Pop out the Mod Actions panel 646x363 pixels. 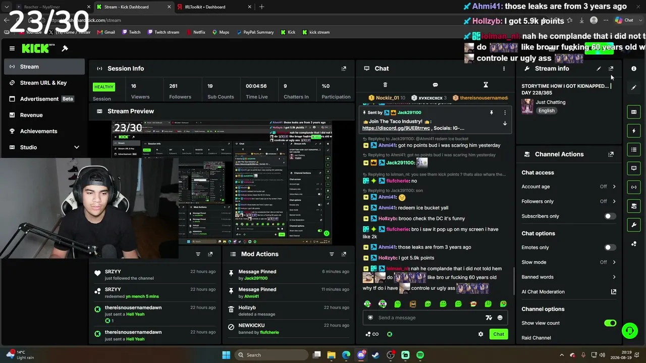click(344, 254)
